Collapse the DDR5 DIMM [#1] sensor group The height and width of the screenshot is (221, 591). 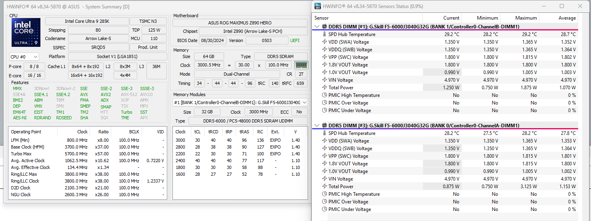tap(317, 26)
